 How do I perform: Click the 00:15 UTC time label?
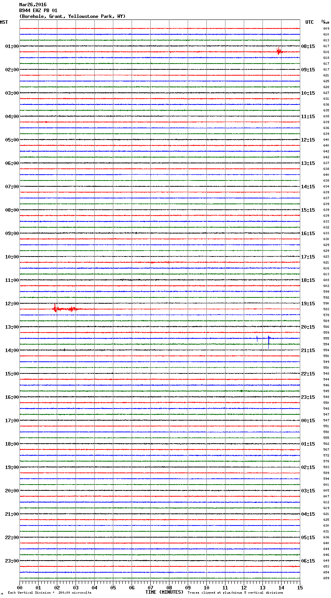(308, 421)
